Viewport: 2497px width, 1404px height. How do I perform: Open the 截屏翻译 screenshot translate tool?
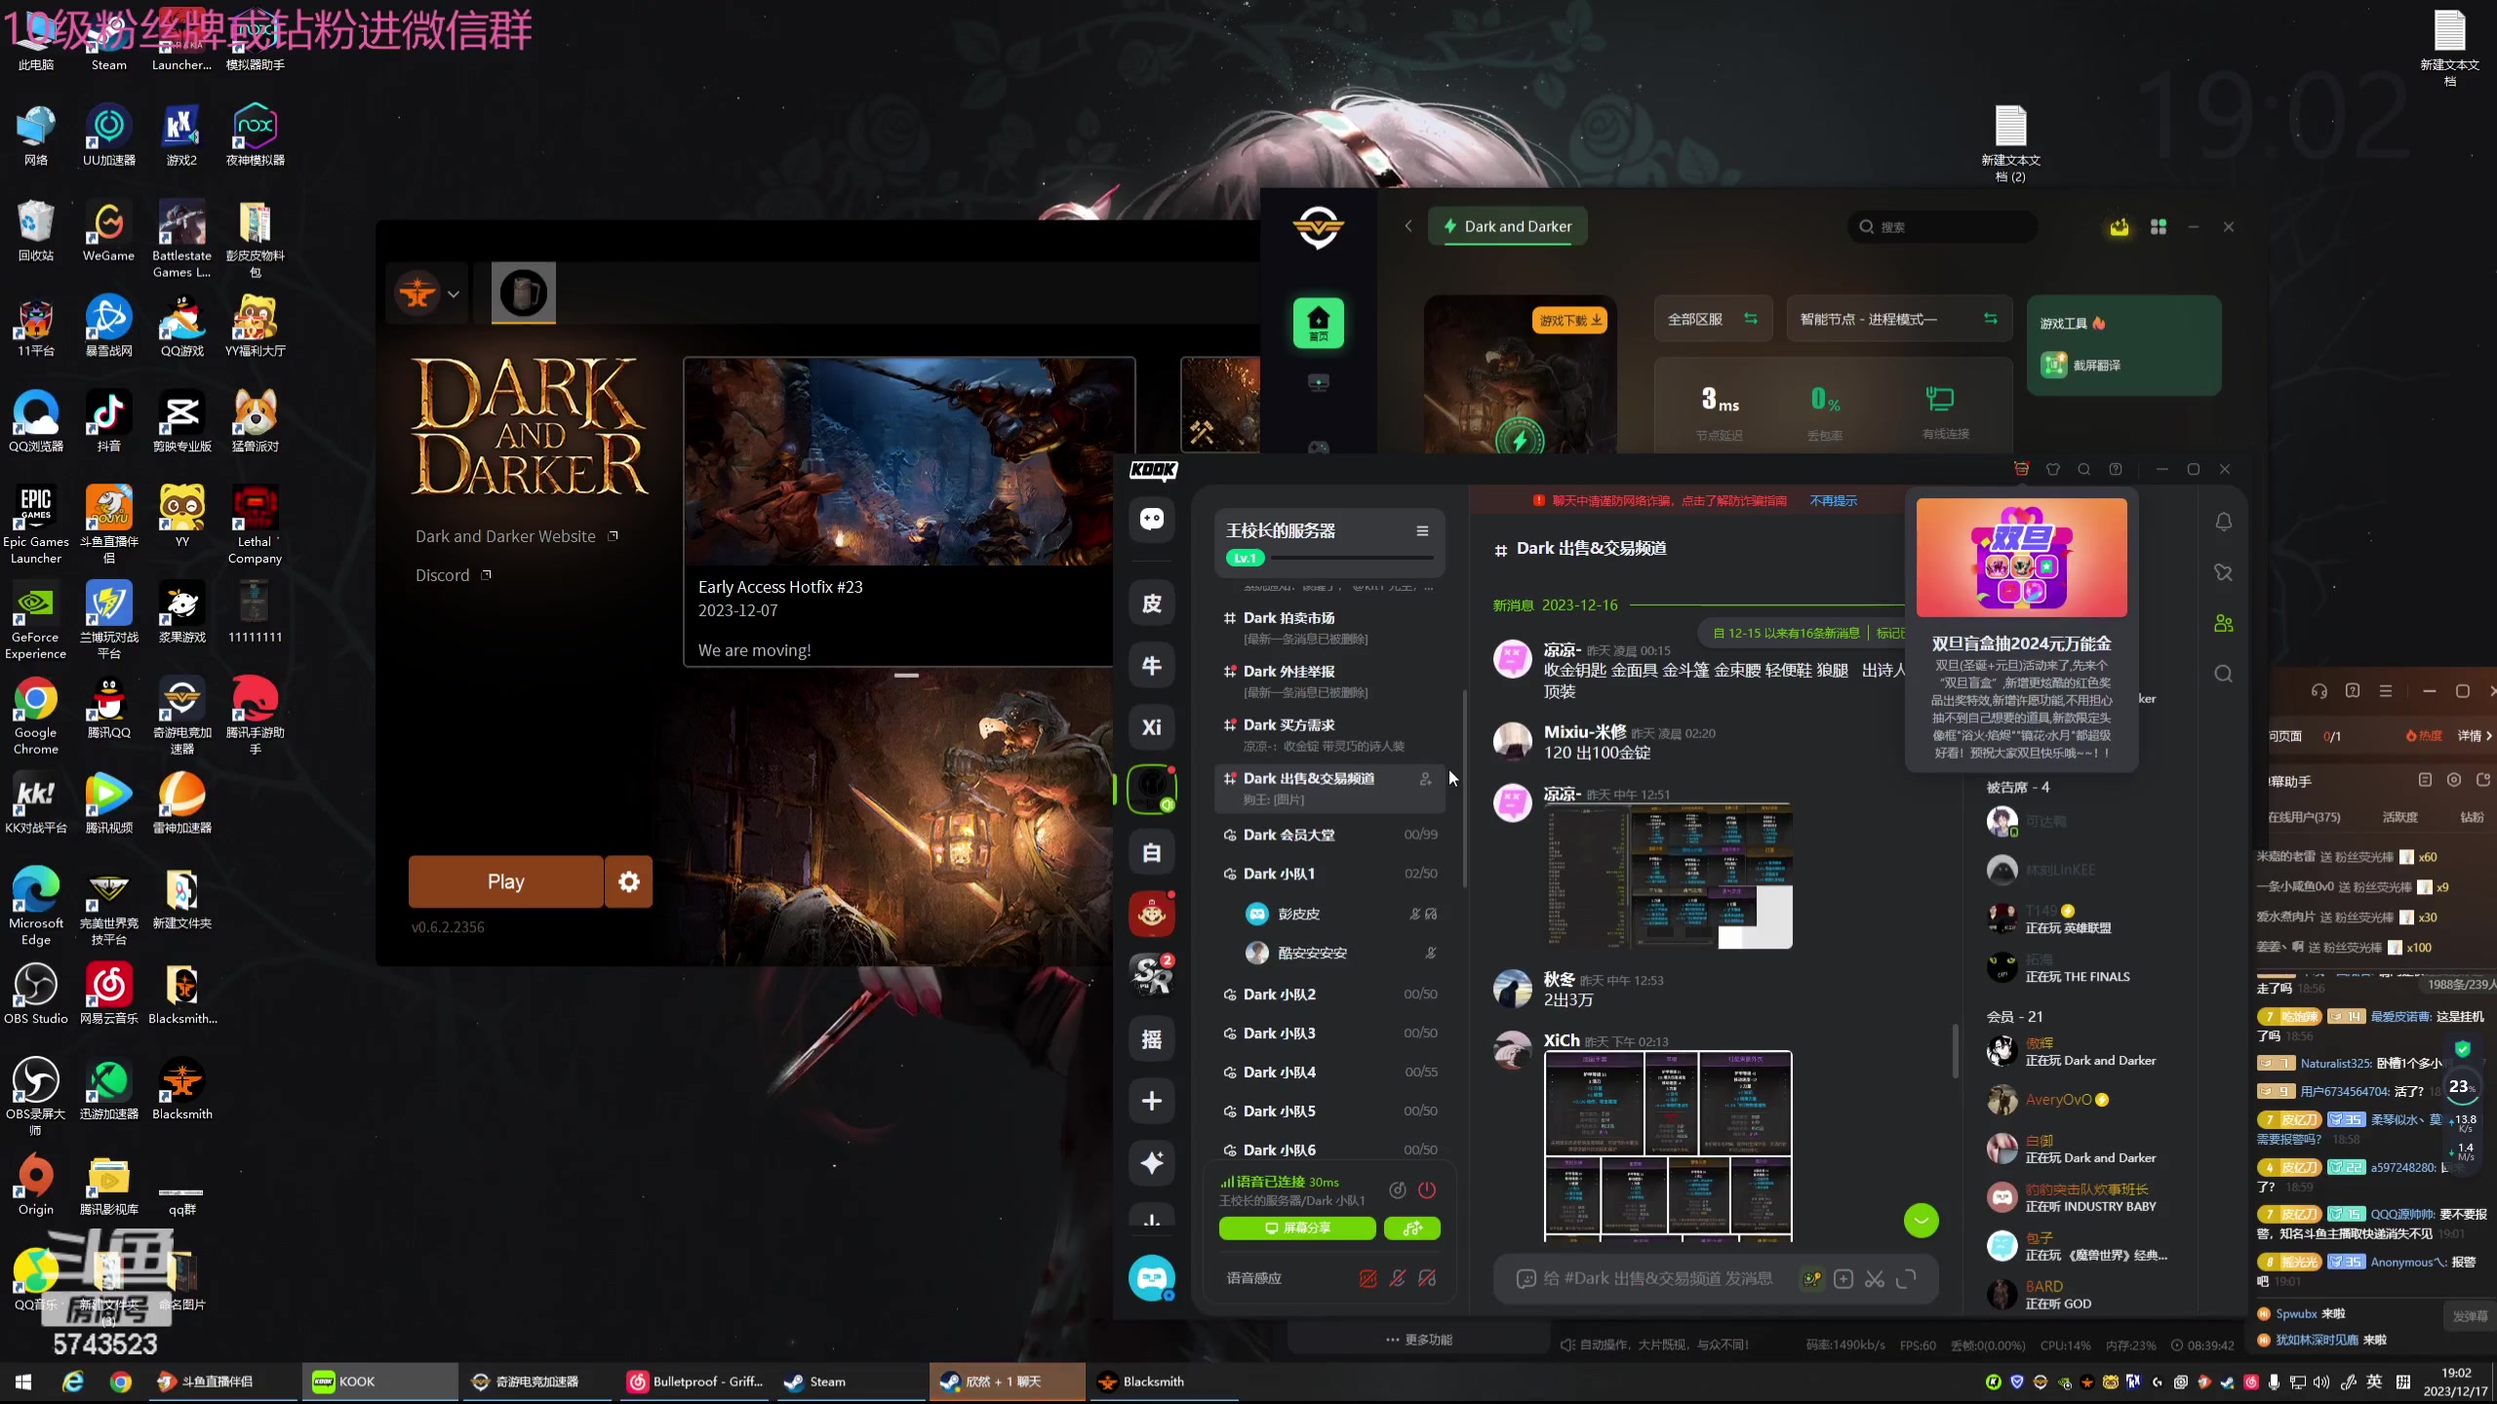(2083, 366)
